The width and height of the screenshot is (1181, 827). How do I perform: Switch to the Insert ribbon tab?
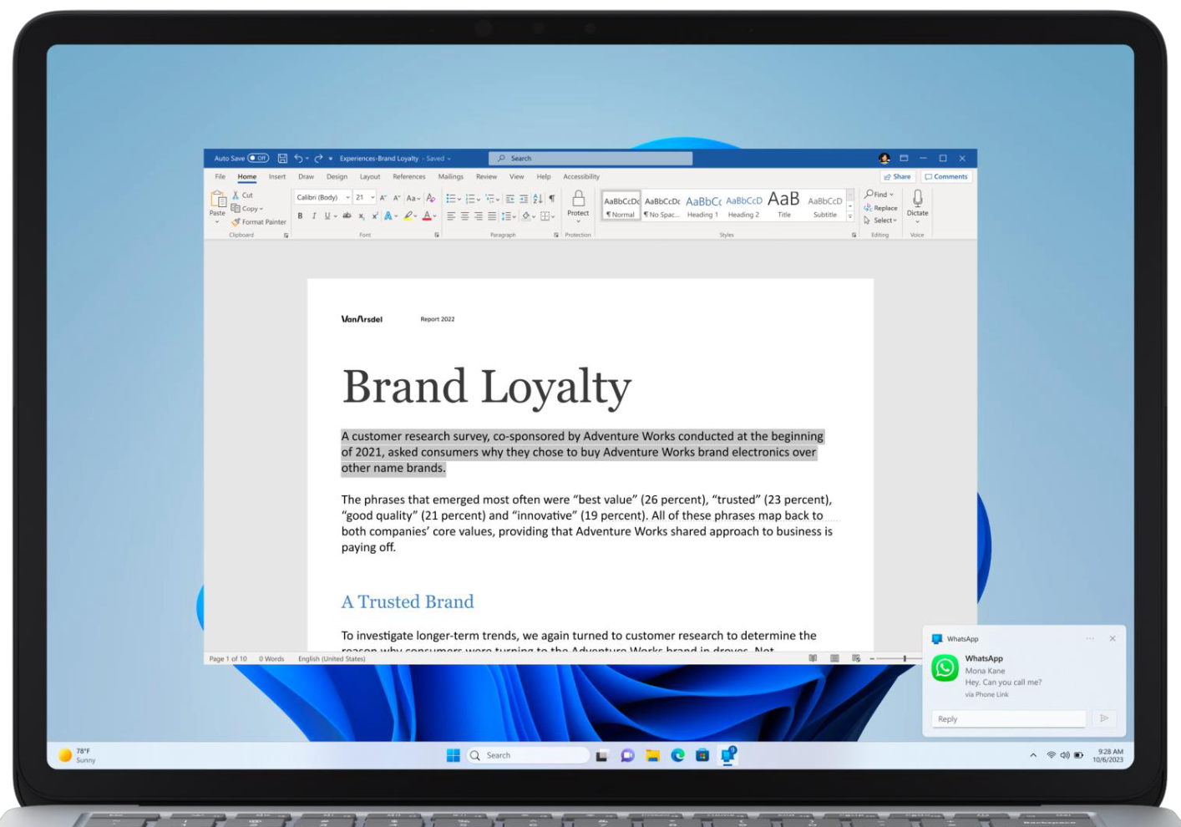point(277,176)
